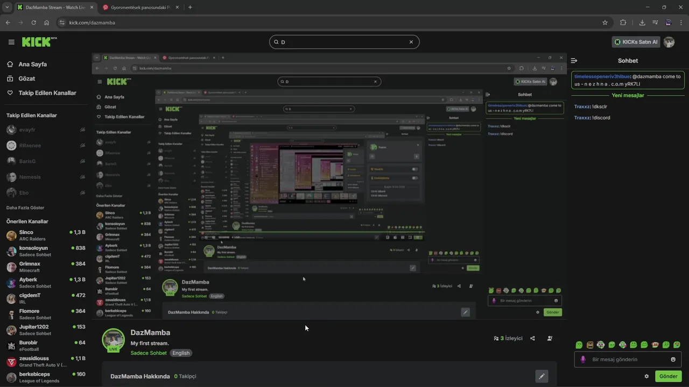This screenshot has width=689, height=387.
Task: Open moderator view icon beside share
Action: click(x=550, y=339)
